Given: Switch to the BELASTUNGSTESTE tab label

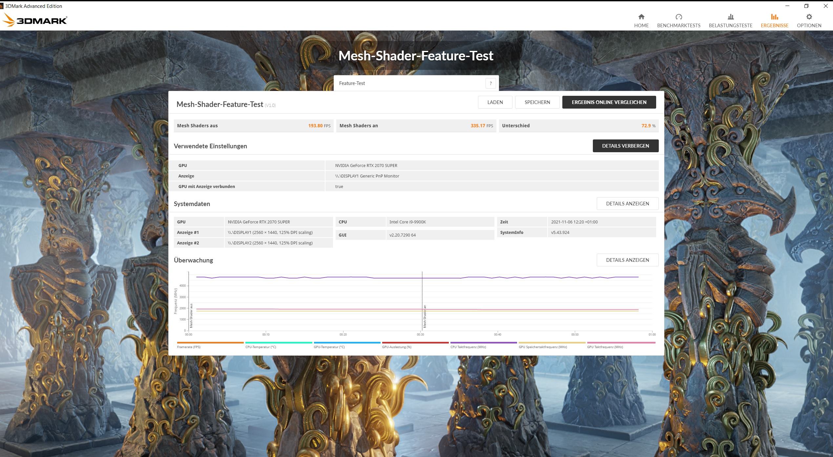Looking at the screenshot, I should (730, 26).
